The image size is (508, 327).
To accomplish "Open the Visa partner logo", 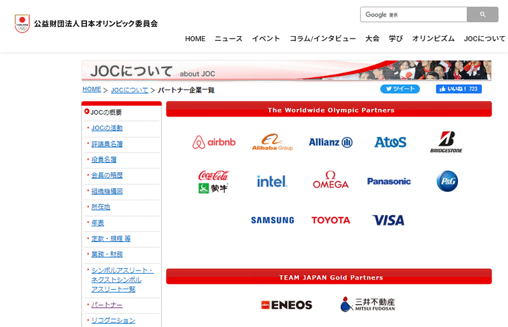I will tap(388, 221).
